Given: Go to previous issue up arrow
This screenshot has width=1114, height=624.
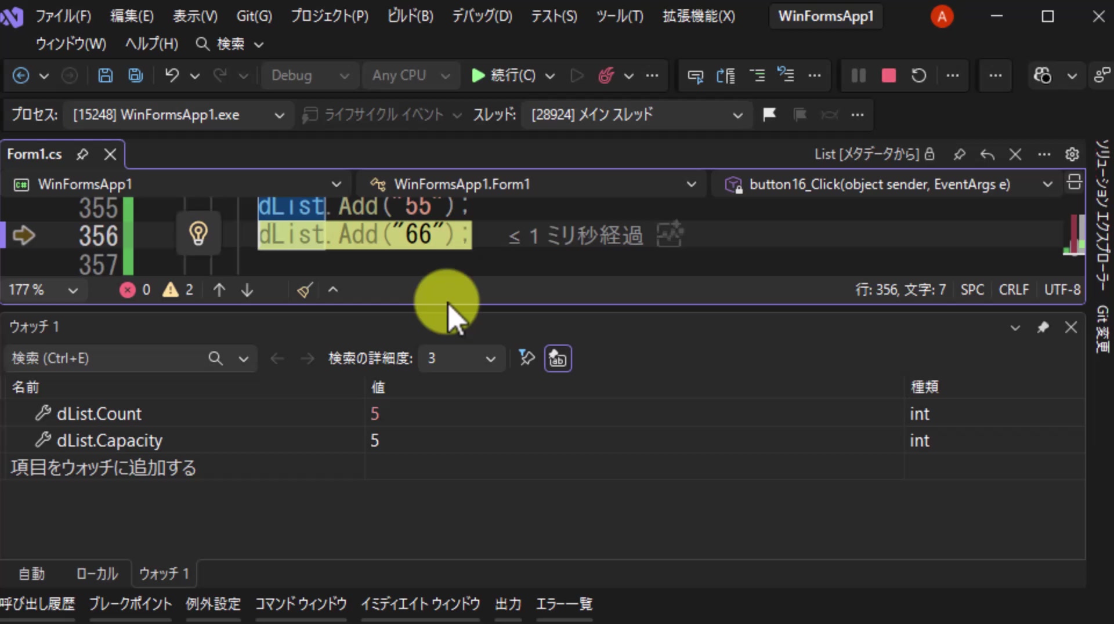Looking at the screenshot, I should [219, 289].
